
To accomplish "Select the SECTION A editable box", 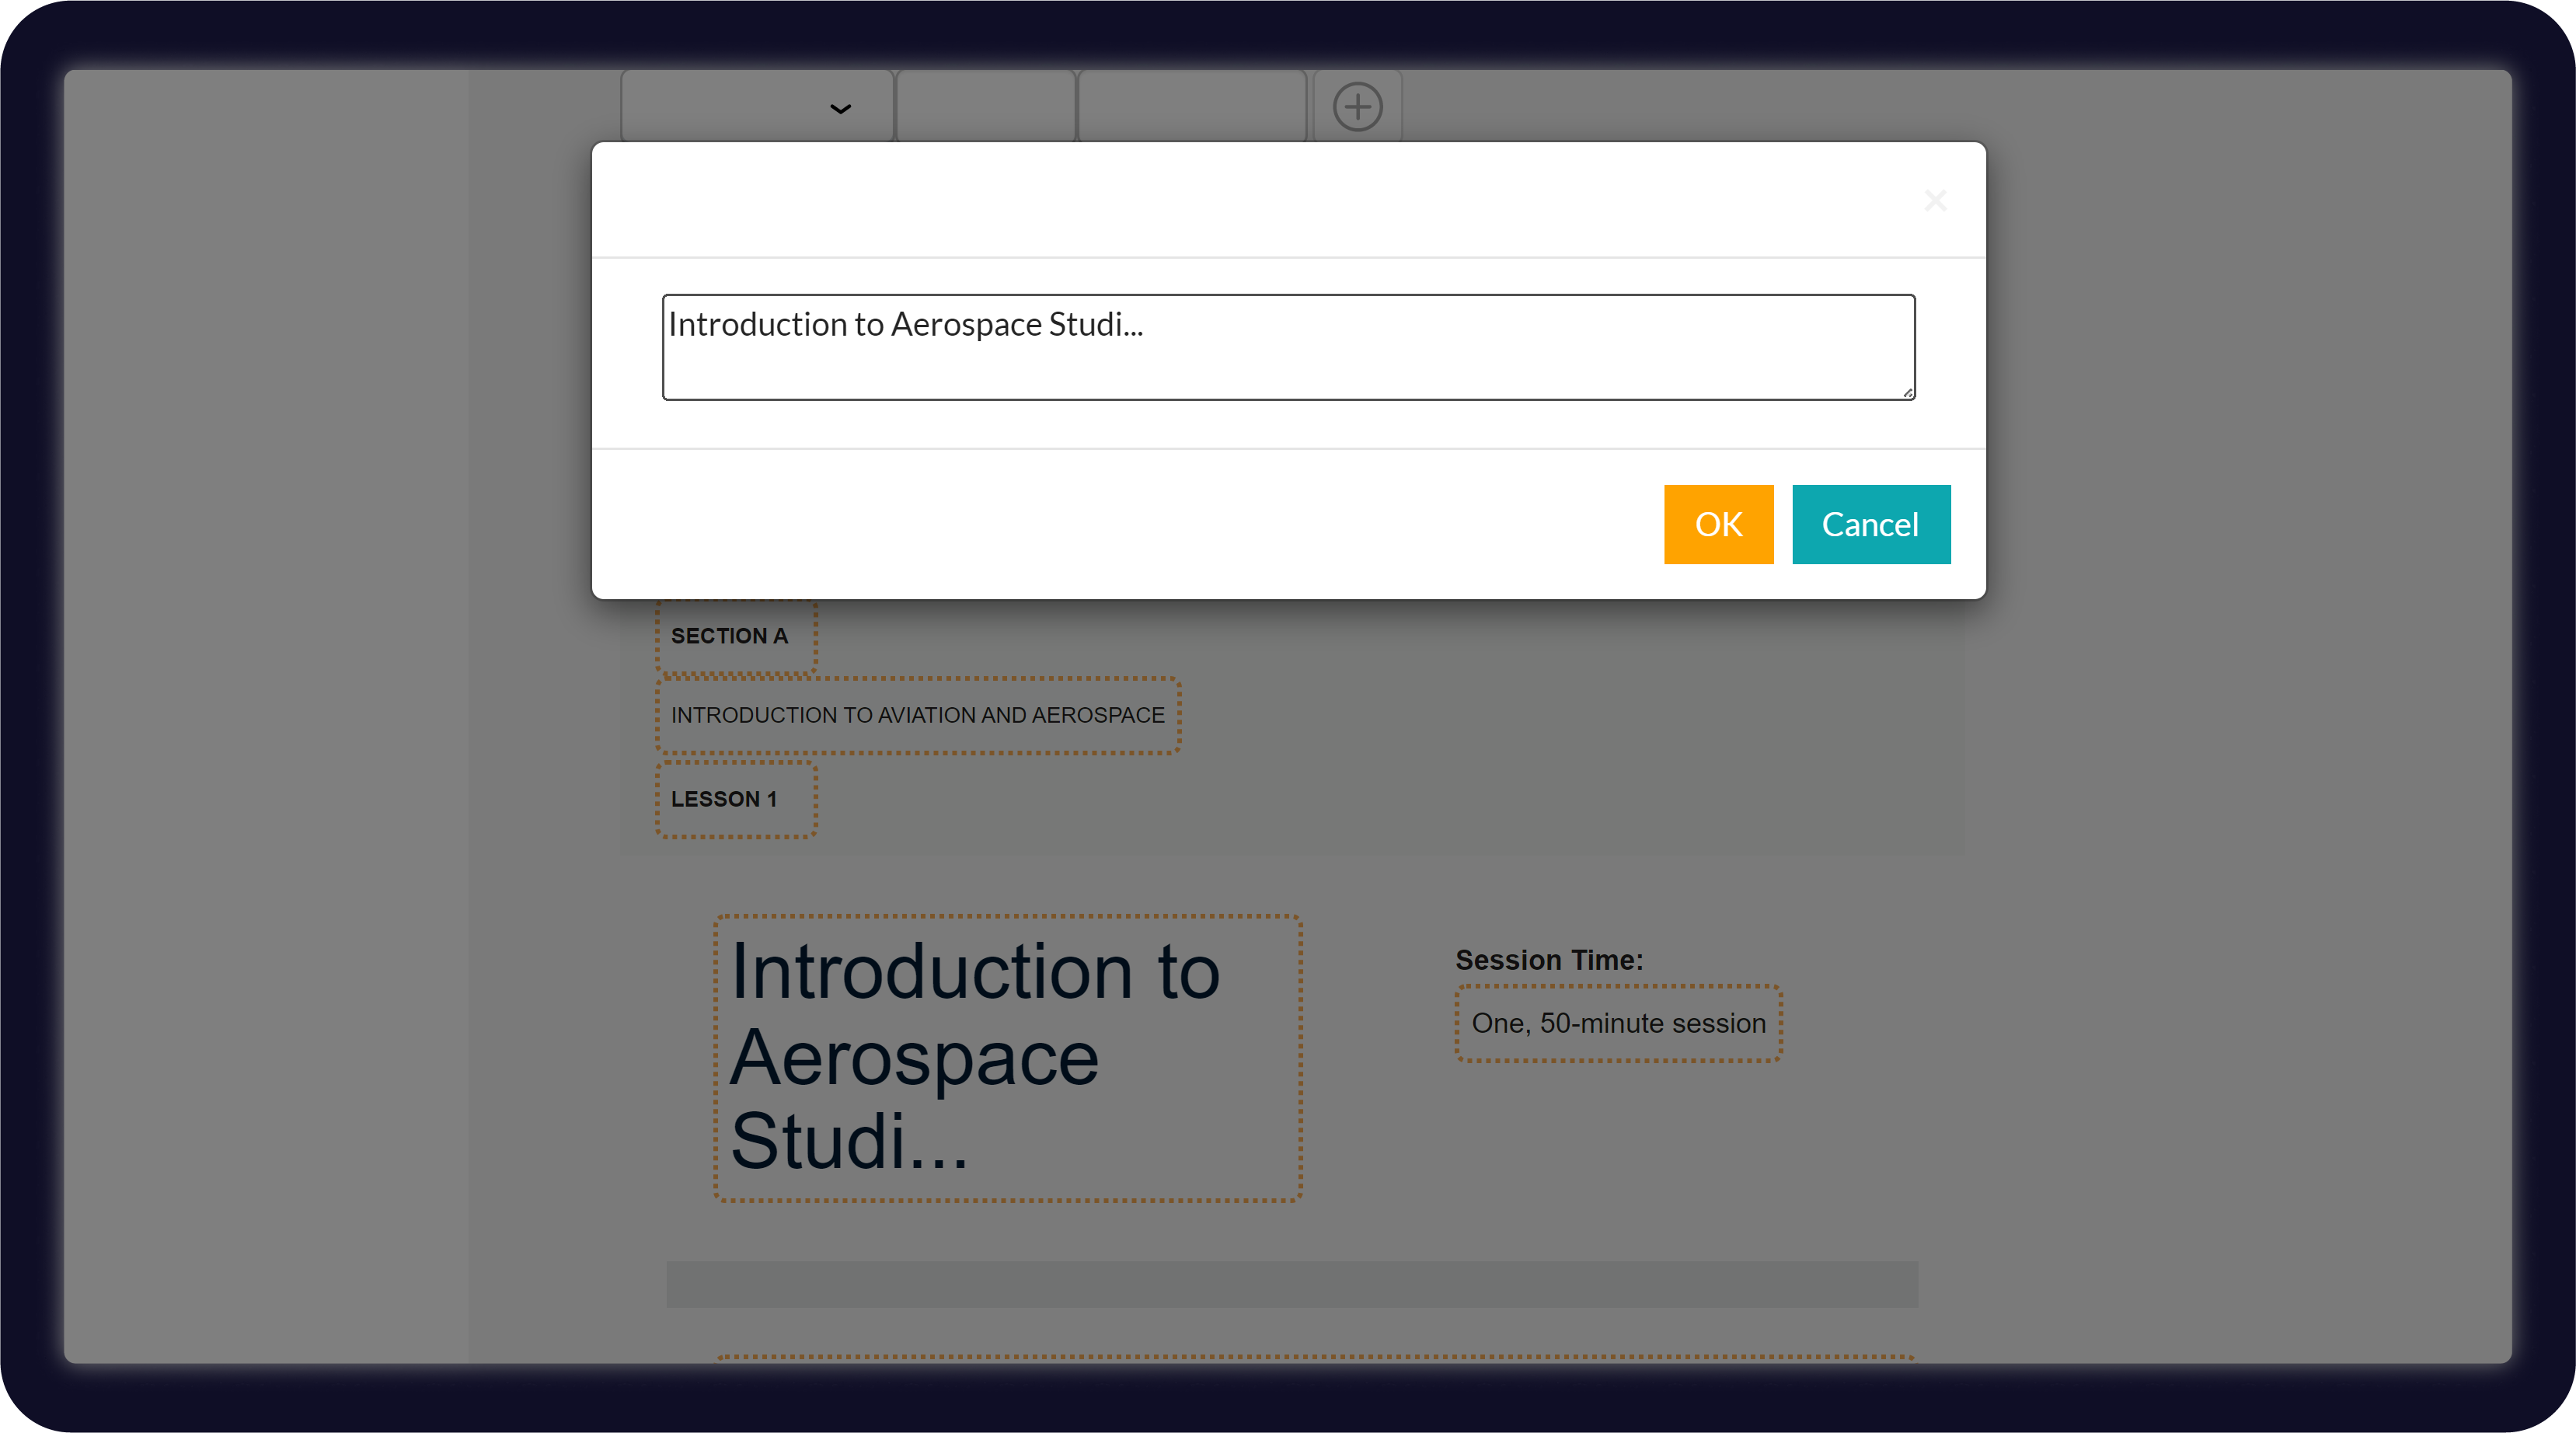I will (x=736, y=636).
